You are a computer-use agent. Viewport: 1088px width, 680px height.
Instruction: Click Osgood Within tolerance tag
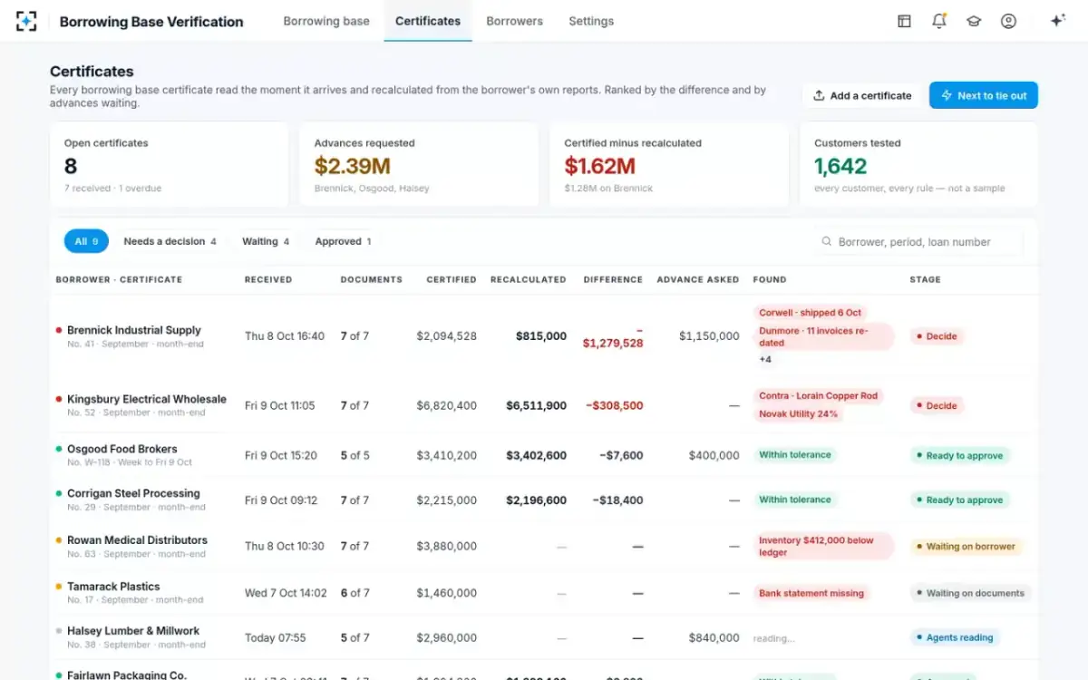(x=795, y=455)
